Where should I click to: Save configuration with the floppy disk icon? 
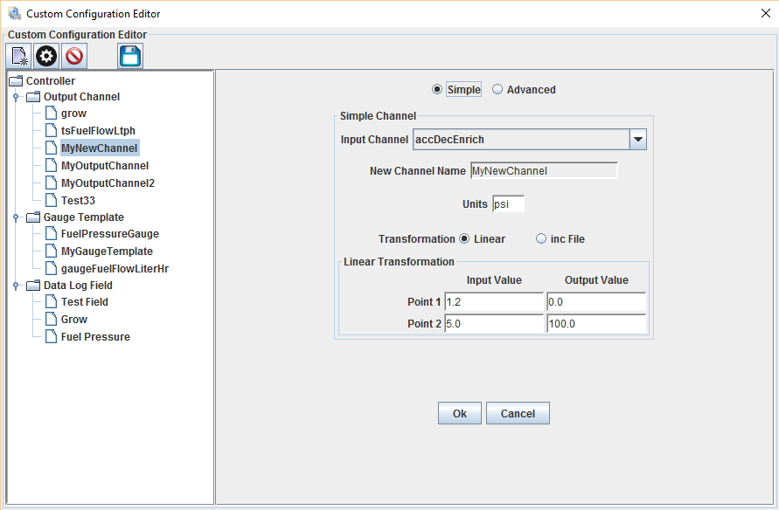pyautogui.click(x=130, y=57)
